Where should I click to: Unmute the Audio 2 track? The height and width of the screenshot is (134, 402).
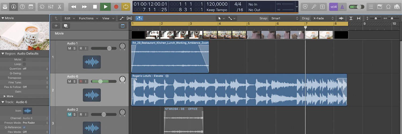pos(69,114)
